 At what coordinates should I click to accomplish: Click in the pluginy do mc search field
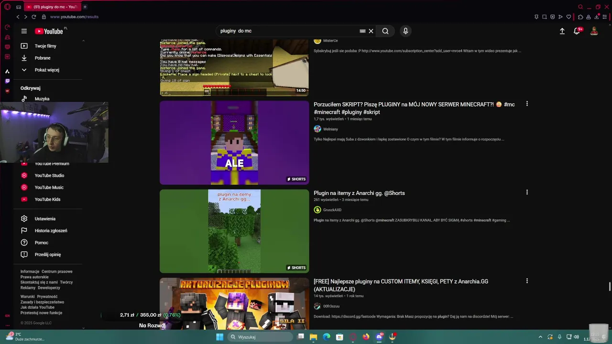[287, 31]
